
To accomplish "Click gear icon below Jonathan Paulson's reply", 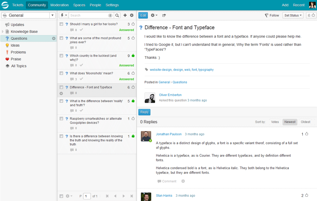I will pos(183,181).
